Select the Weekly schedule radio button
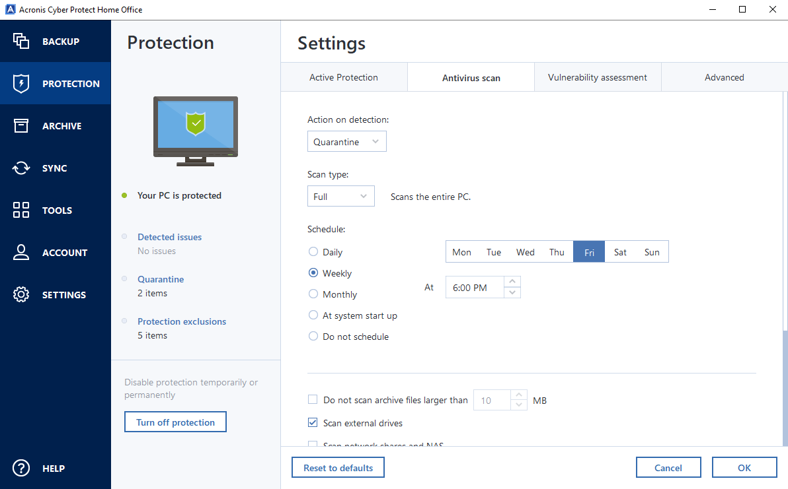This screenshot has width=788, height=489. (313, 273)
